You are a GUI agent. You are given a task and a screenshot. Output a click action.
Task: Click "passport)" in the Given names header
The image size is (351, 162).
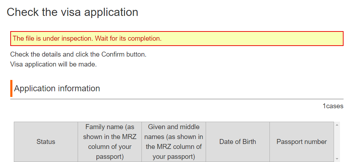174,156
